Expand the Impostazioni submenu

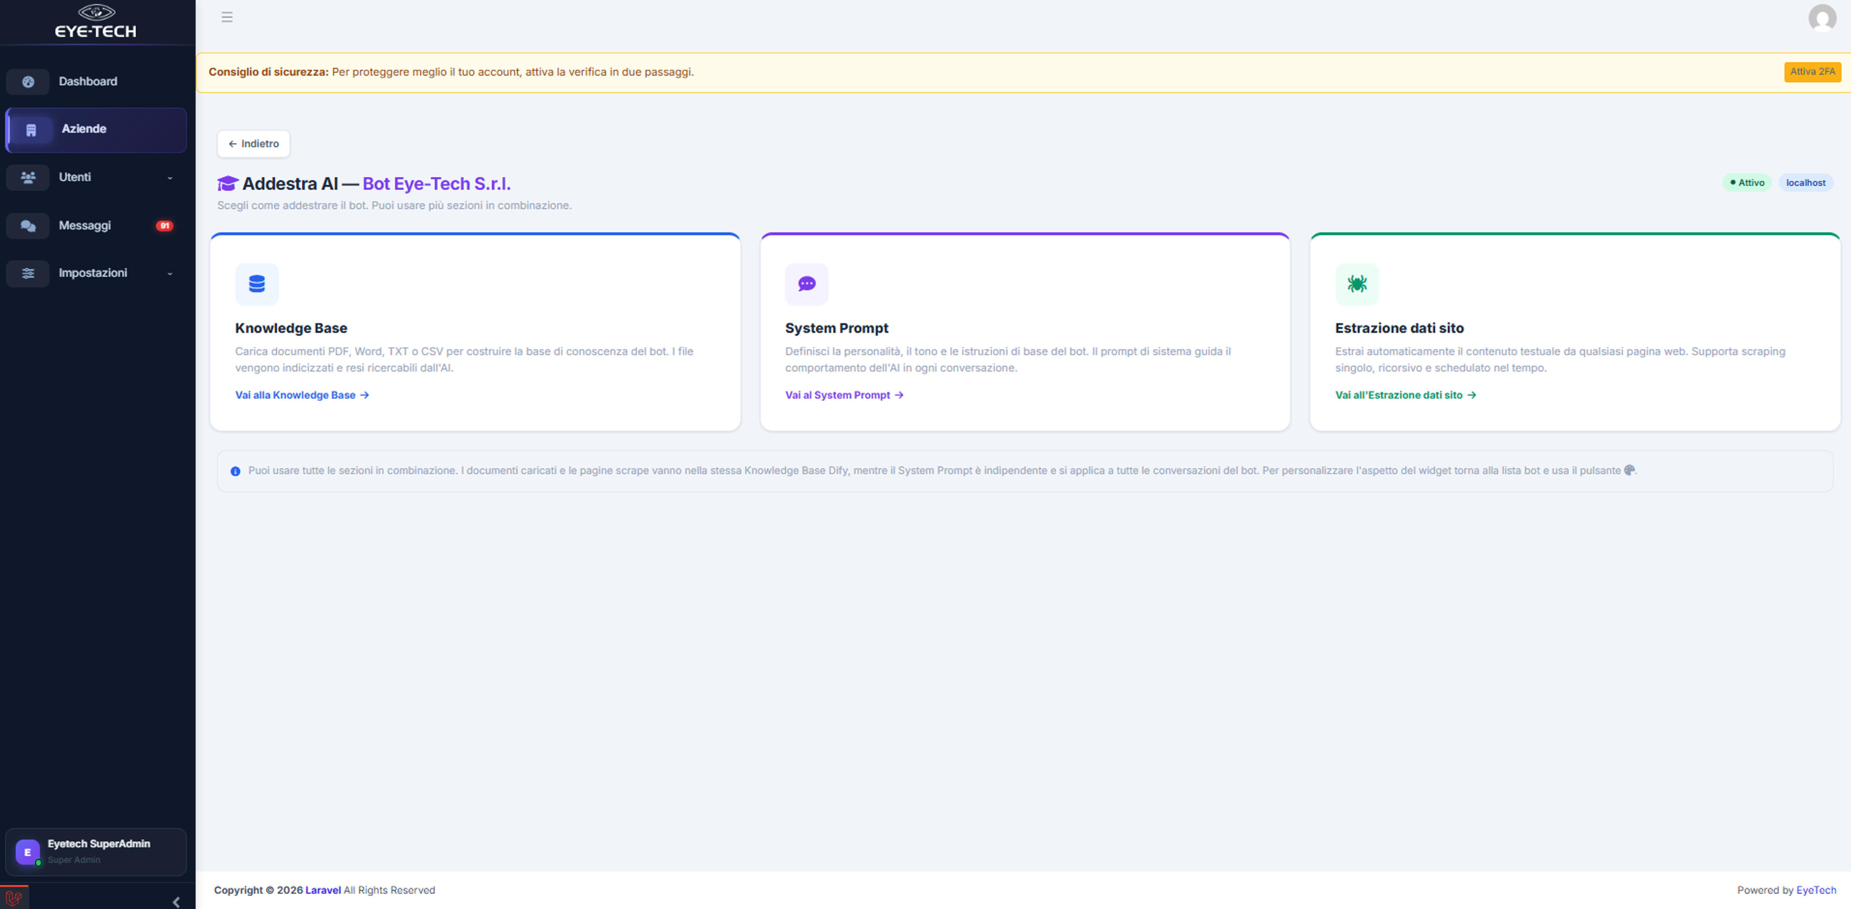coord(170,273)
